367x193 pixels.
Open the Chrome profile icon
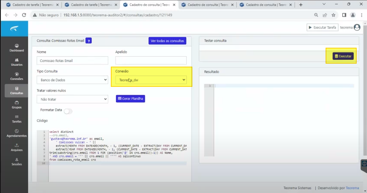(x=353, y=15)
